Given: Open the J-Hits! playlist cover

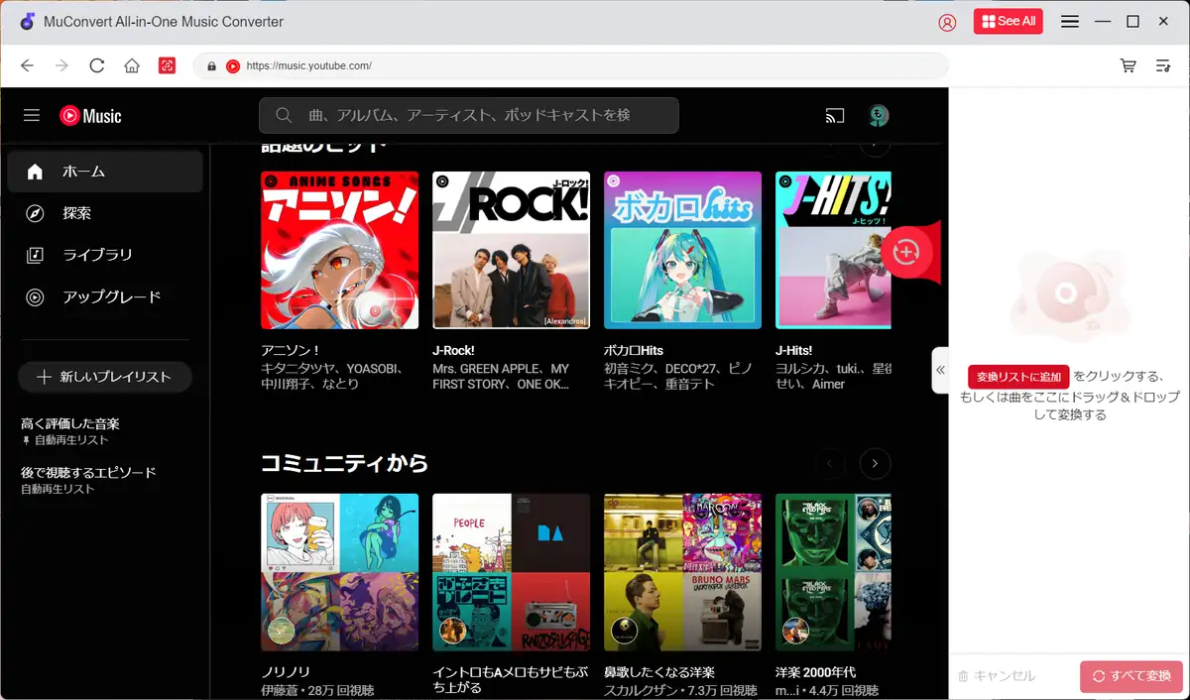Looking at the screenshot, I should tap(833, 250).
